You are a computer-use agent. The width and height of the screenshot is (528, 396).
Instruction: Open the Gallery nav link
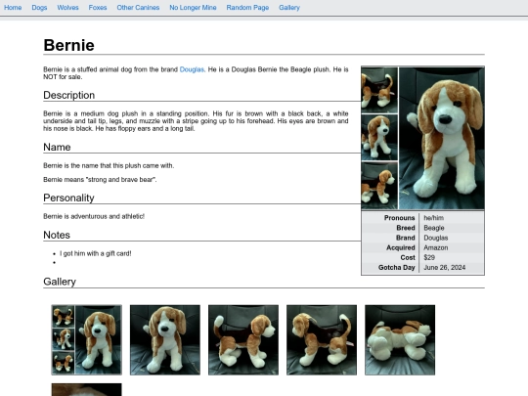[x=289, y=8]
